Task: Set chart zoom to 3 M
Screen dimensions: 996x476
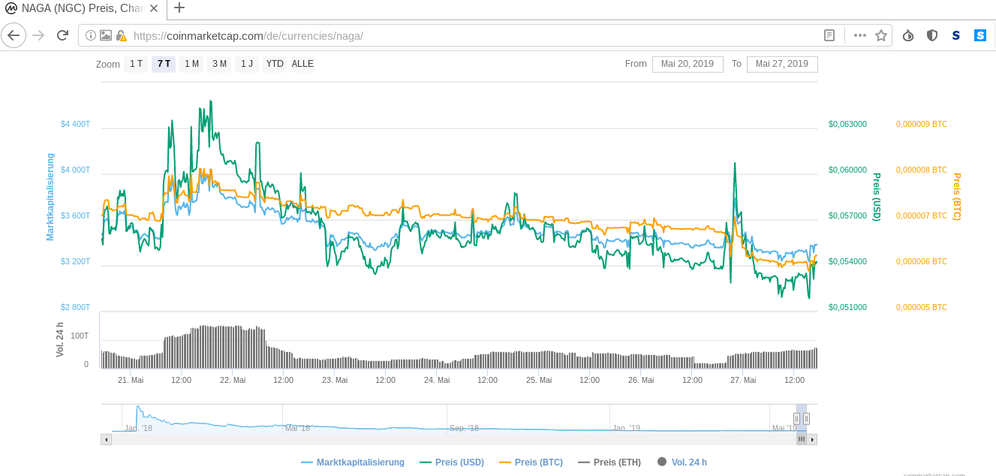Action: click(x=219, y=64)
